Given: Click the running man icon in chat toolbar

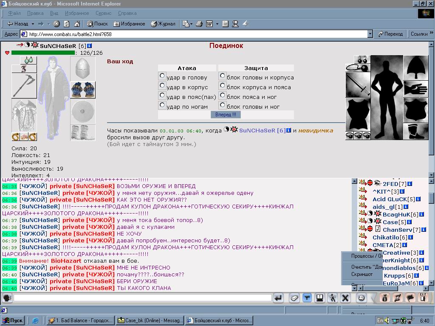Looking at the screenshot, I should coord(332,298).
